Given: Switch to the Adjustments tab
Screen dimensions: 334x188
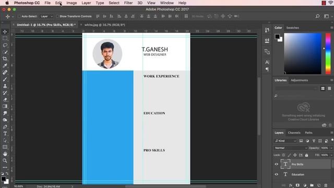Looking at the screenshot, I should (299, 80).
